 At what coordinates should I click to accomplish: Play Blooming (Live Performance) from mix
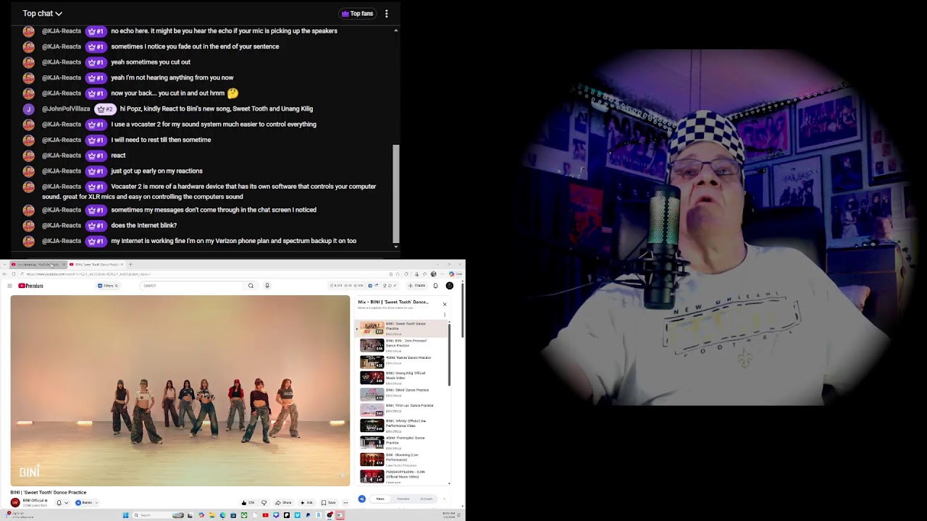pyautogui.click(x=402, y=459)
